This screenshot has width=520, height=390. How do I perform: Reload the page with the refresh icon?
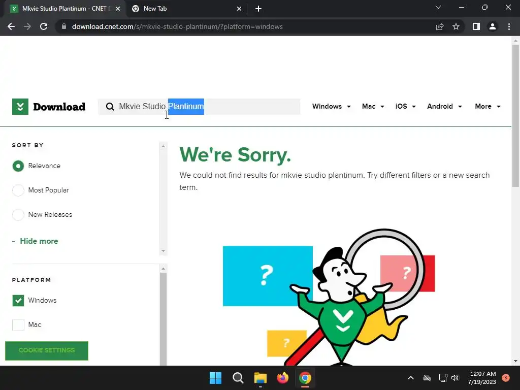click(x=44, y=26)
